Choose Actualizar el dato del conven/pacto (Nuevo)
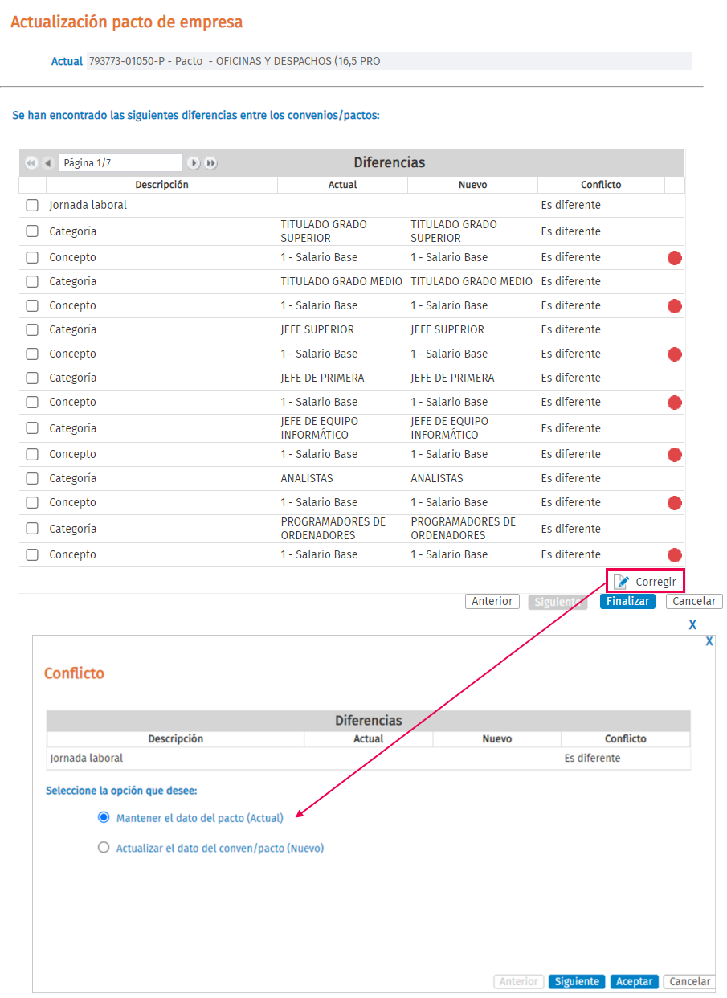This screenshot has height=998, width=727. pyautogui.click(x=103, y=847)
